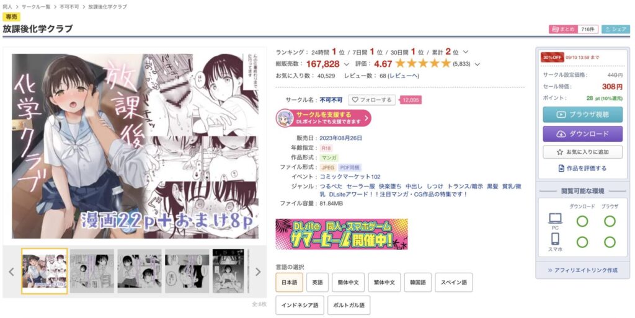Open サークル一覧 in the breadcrumb
635x318 pixels.
pos(36,7)
